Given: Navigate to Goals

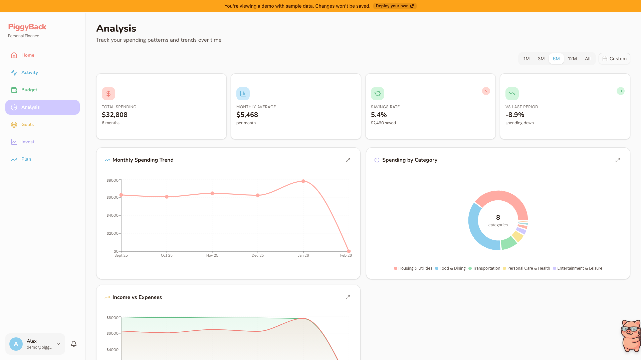Looking at the screenshot, I should click(x=42, y=125).
